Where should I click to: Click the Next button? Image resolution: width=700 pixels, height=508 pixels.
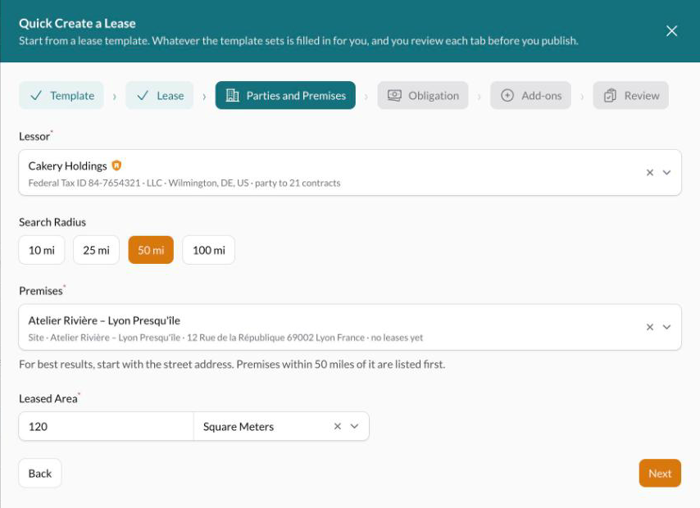tap(660, 474)
